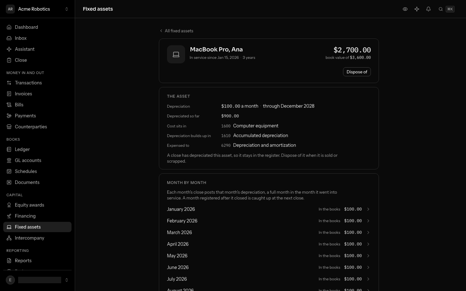This screenshot has height=291, width=466.
Task: Expand the January 2026 depreciation row
Action: (269, 209)
